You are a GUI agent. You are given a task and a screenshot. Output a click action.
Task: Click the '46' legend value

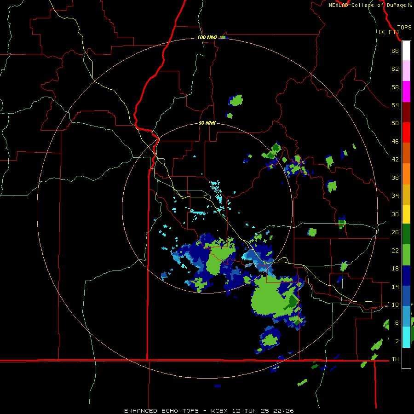(x=395, y=142)
